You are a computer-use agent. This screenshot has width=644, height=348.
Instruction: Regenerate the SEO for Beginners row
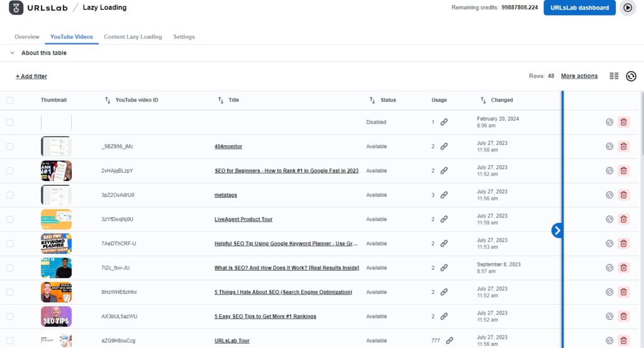pos(609,171)
